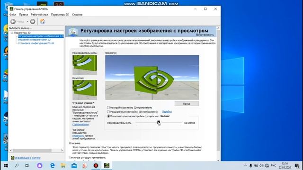Open the Windows Start menu
Image resolution: width=303 pixels, height=170 pixels.
pyautogui.click(x=6, y=166)
